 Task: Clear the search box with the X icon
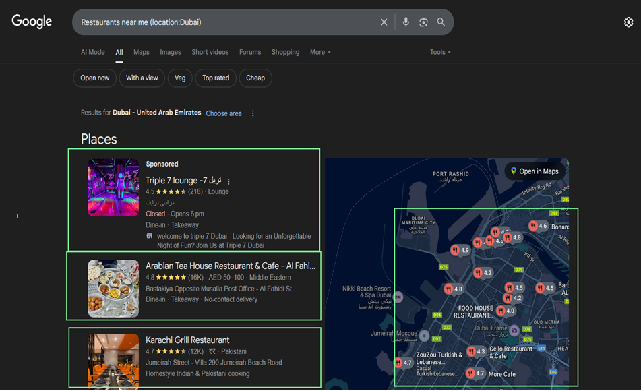pos(384,22)
